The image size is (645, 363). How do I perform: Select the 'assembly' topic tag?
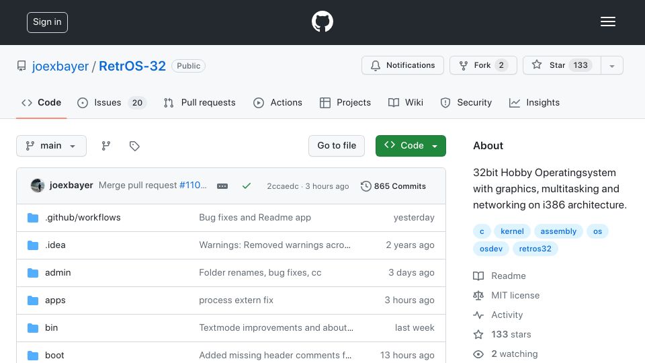point(558,231)
